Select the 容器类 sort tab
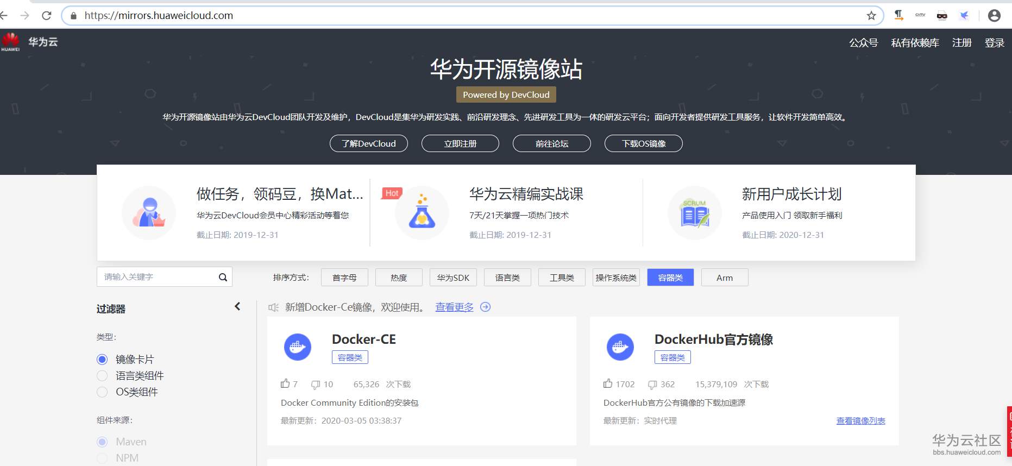 coord(670,278)
